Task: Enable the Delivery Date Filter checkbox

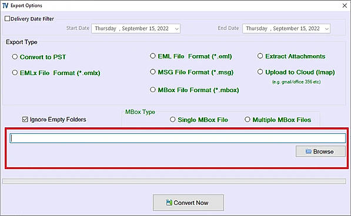Action: coord(8,19)
